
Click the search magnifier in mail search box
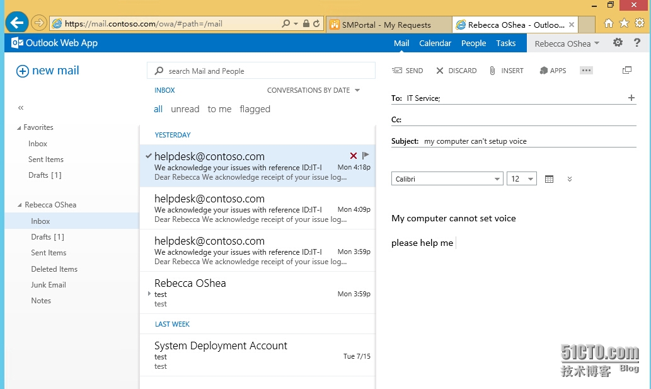point(159,71)
